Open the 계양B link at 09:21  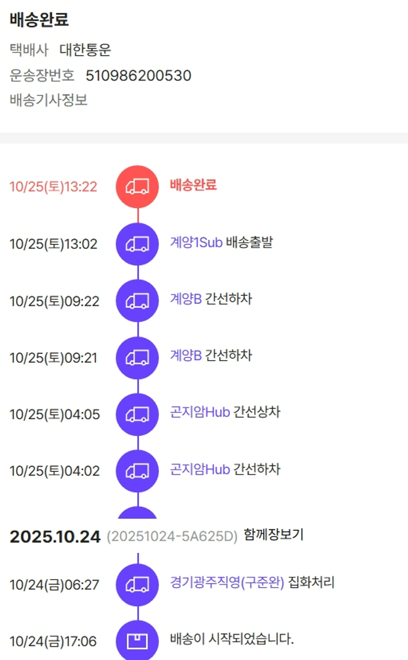click(186, 356)
